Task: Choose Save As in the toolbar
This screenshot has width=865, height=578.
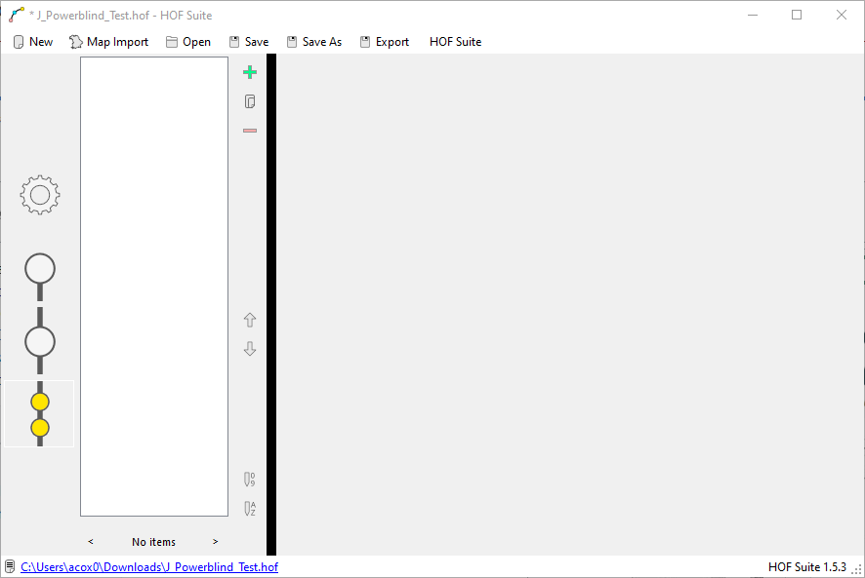Action: click(x=313, y=42)
